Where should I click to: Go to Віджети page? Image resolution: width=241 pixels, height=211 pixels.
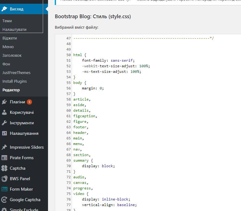(x=10, y=38)
